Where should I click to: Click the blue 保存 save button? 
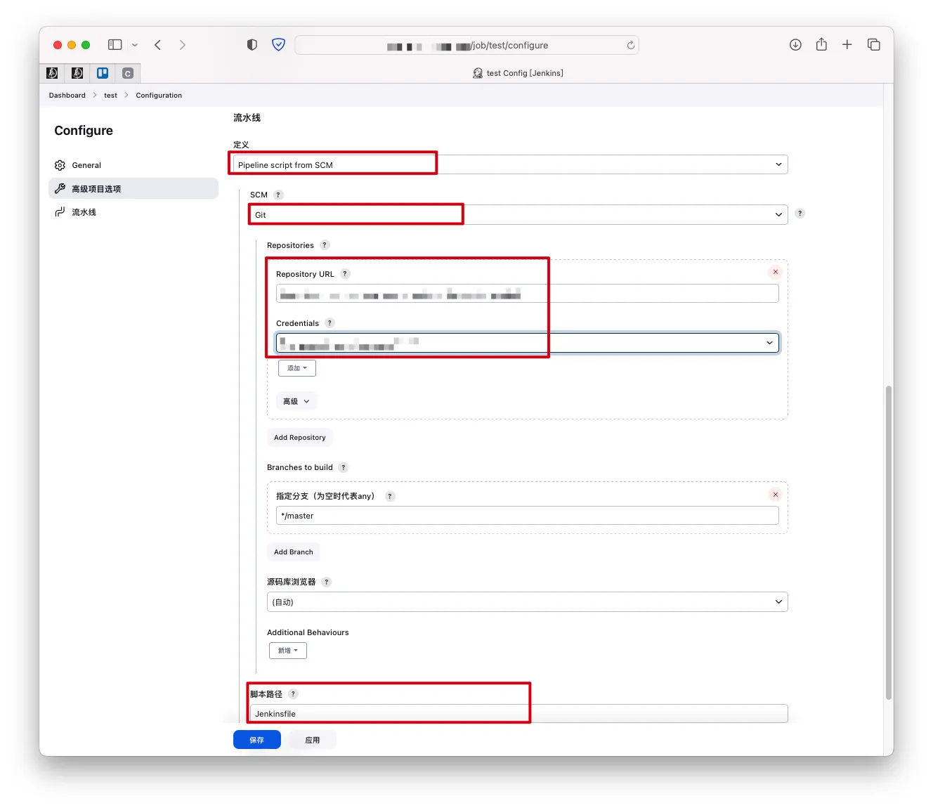coord(257,740)
